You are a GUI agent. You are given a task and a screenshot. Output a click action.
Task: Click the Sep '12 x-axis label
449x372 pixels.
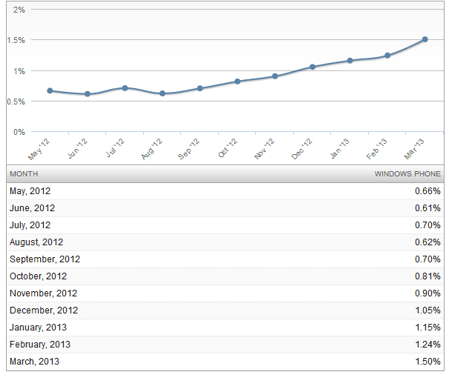coord(189,149)
